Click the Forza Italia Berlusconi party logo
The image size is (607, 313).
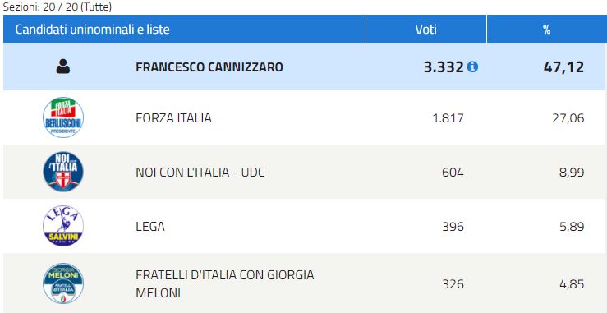[x=63, y=117]
